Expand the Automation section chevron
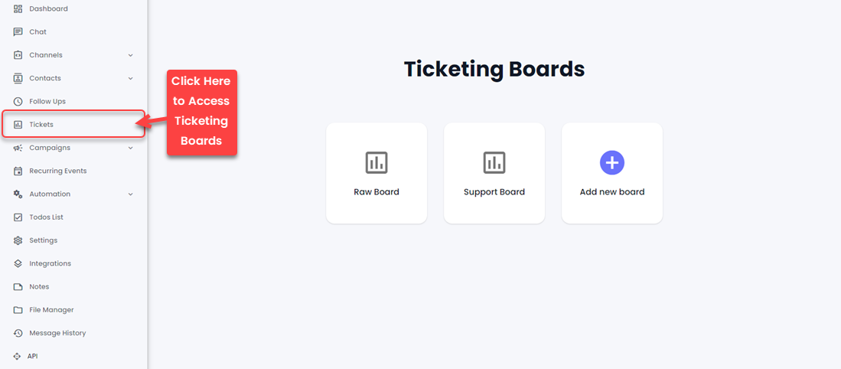 (130, 194)
